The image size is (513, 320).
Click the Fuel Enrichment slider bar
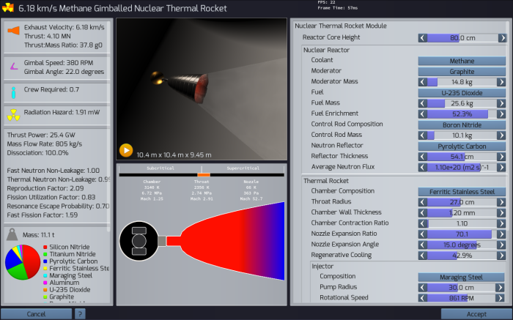[x=462, y=114]
